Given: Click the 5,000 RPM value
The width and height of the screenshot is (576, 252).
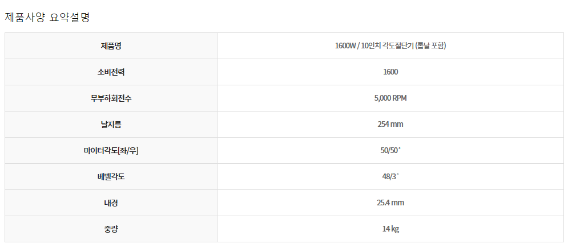Looking at the screenshot, I should coord(390,98).
